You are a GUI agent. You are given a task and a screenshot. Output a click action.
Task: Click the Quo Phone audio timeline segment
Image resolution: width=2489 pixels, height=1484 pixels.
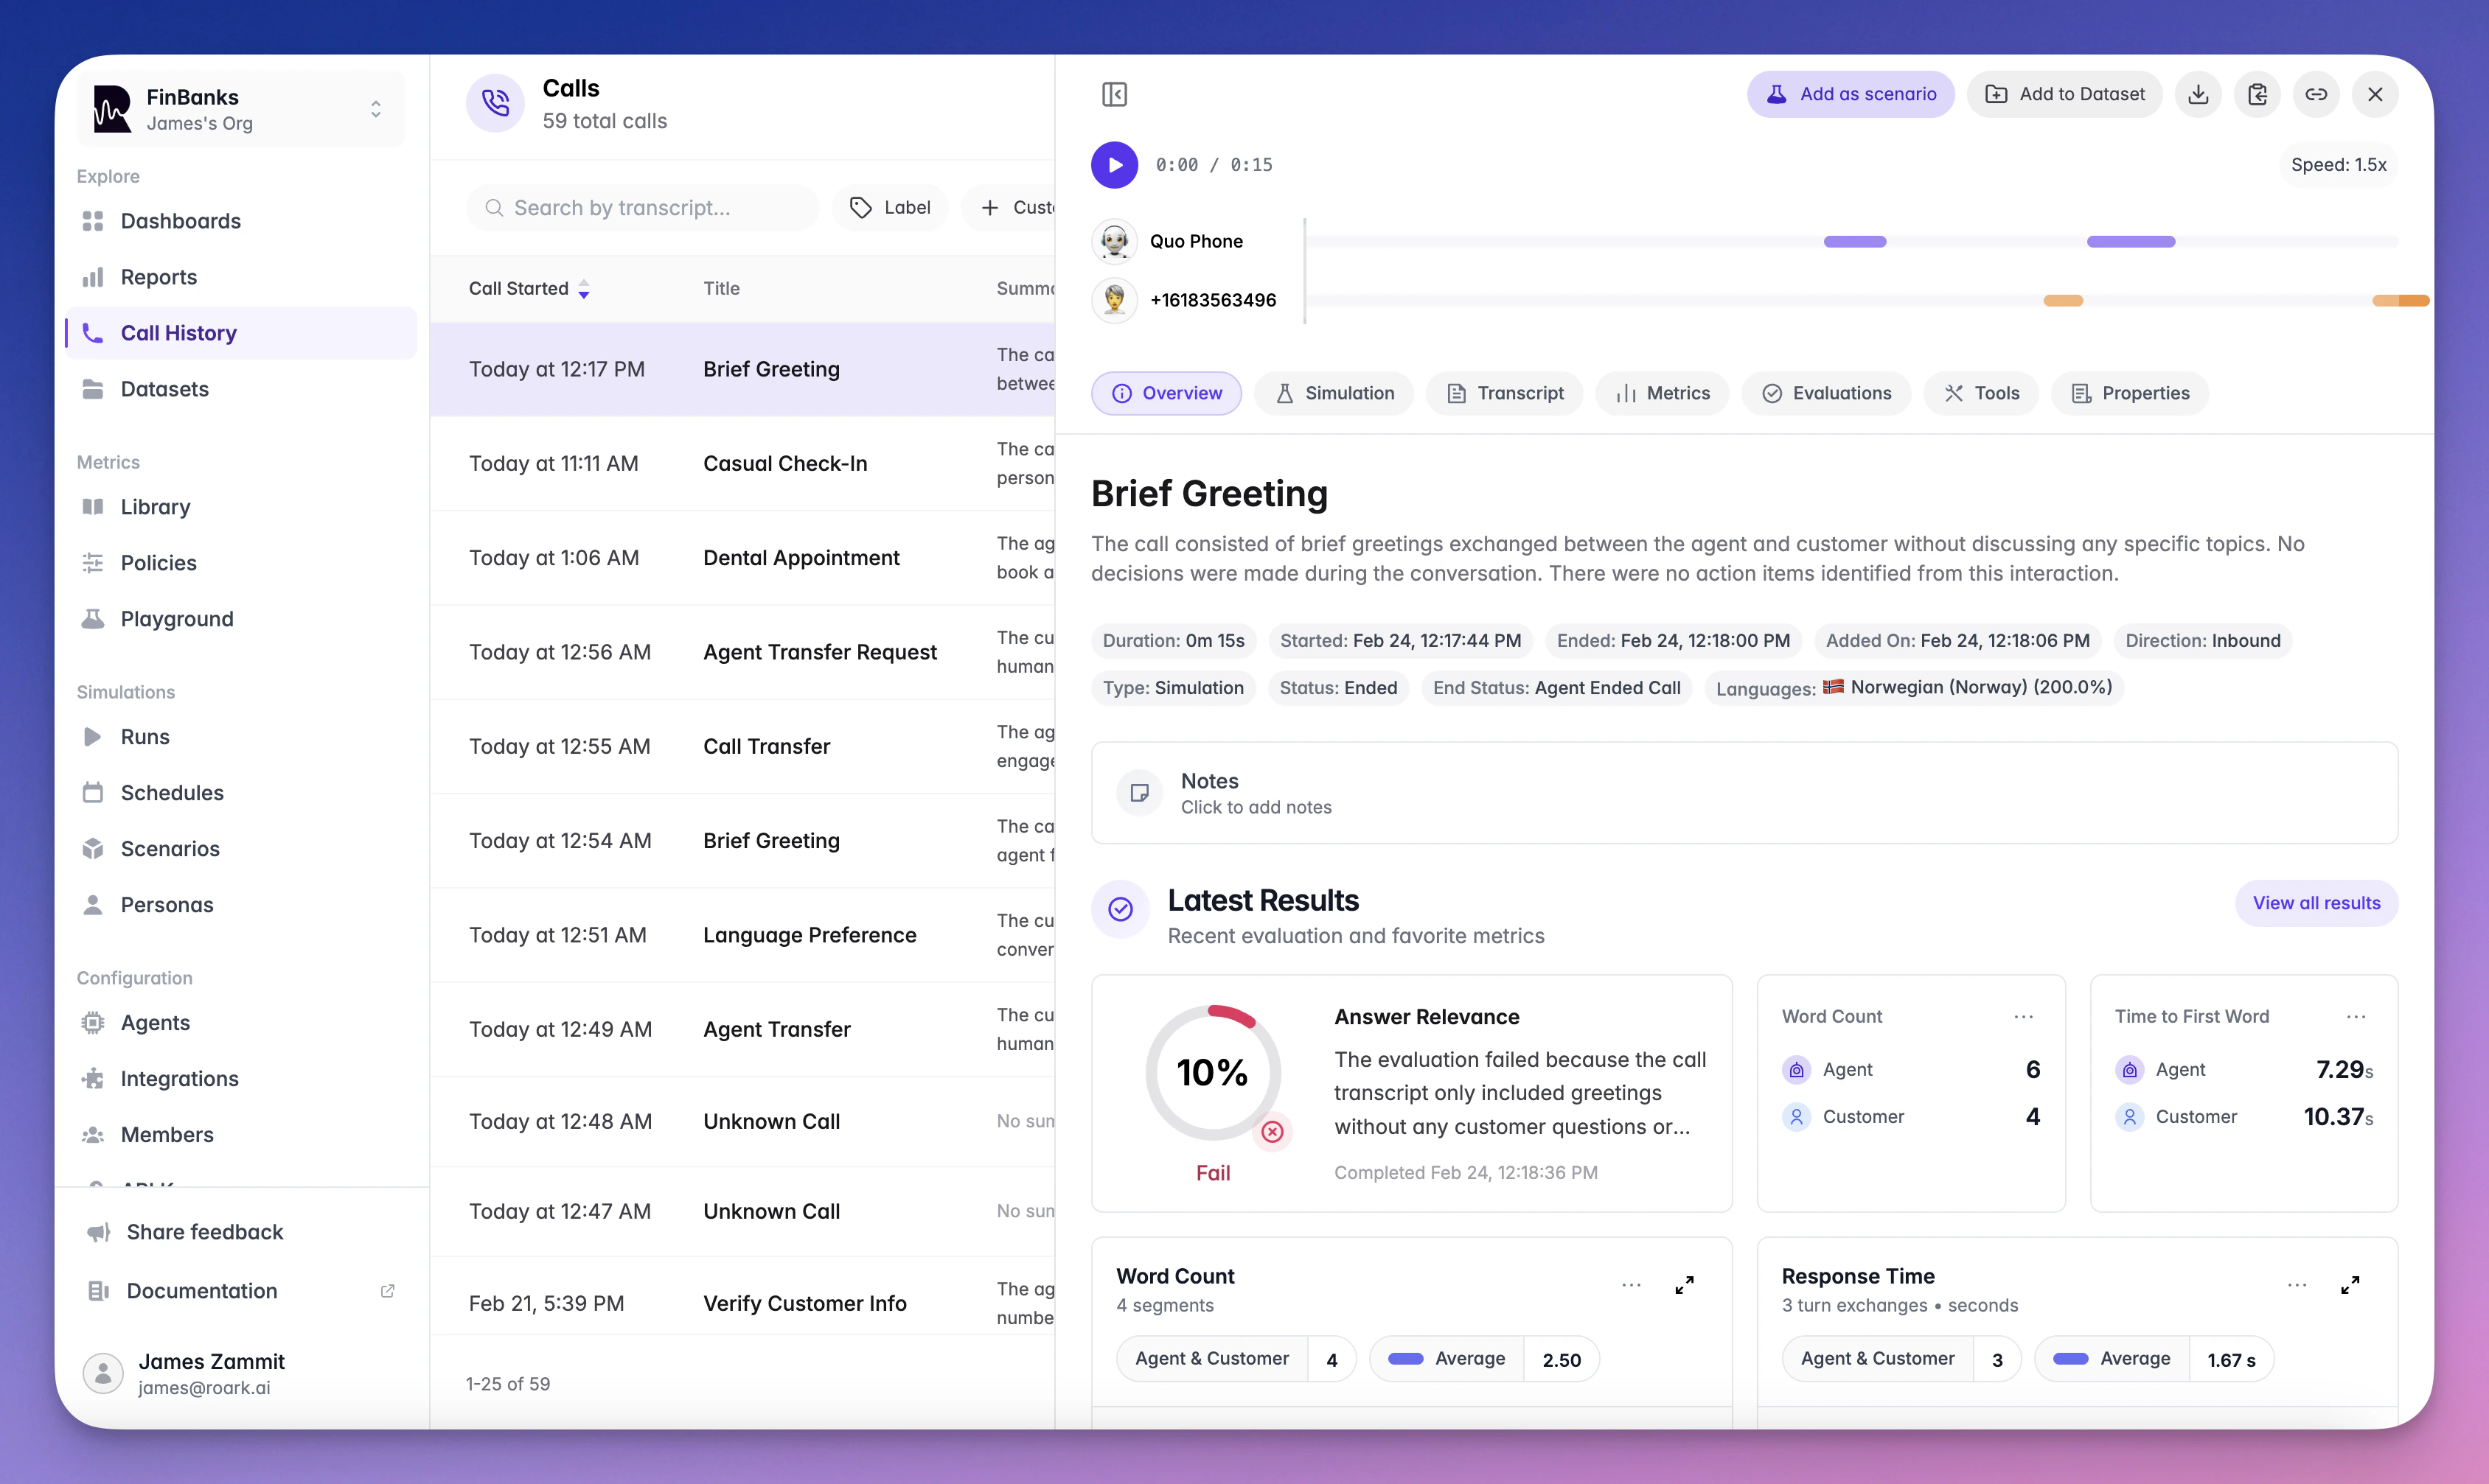coord(1855,241)
